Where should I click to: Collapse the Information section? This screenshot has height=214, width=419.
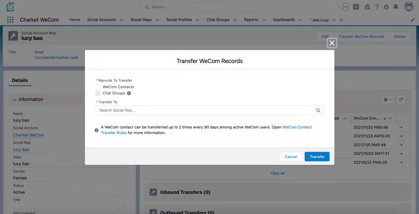coord(15,100)
